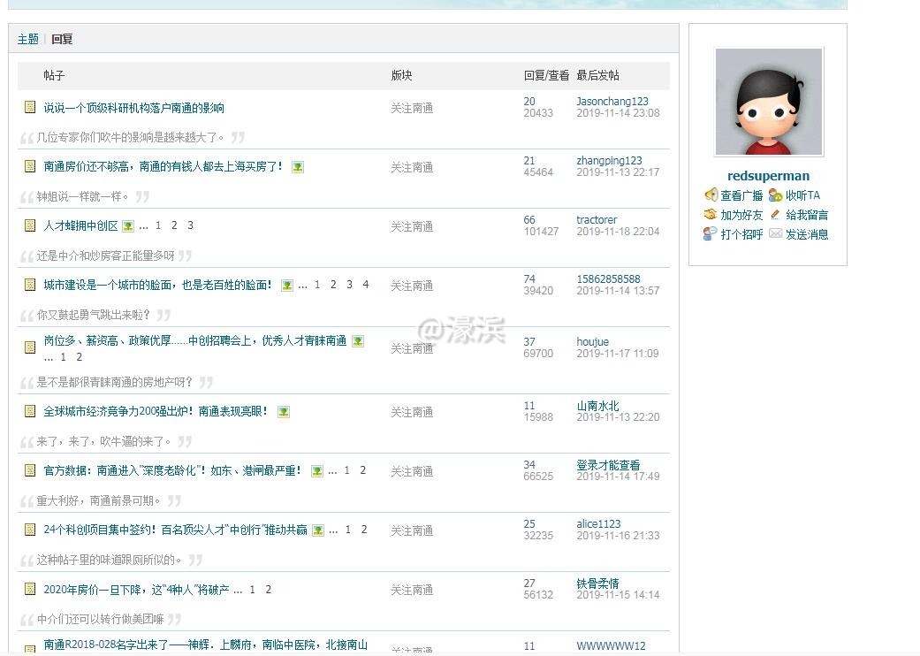
Task: Go to page 4 of 城市建设 thread
Action: pyautogui.click(x=365, y=285)
